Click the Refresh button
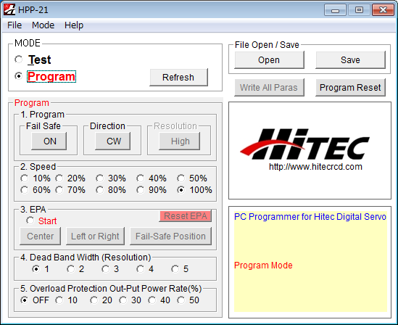 tap(178, 77)
